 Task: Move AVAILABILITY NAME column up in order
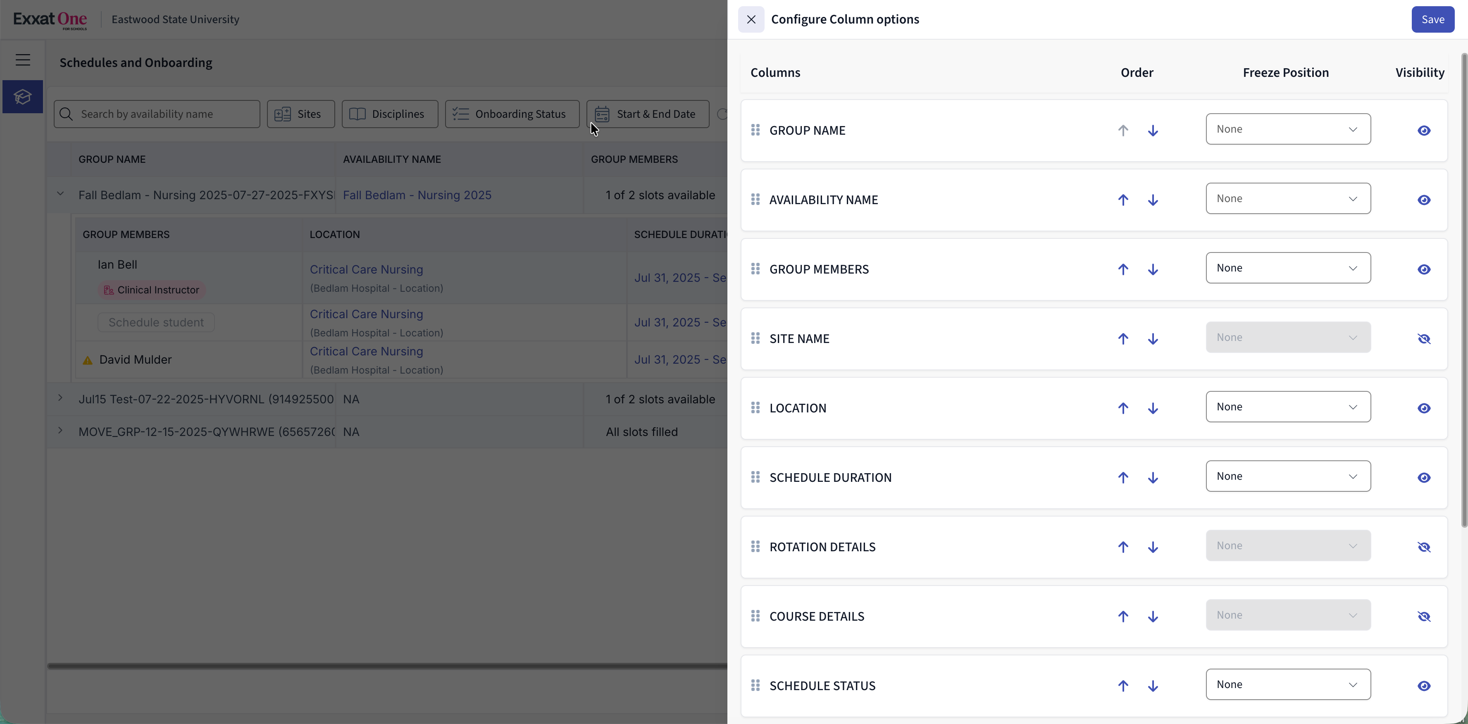tap(1122, 200)
